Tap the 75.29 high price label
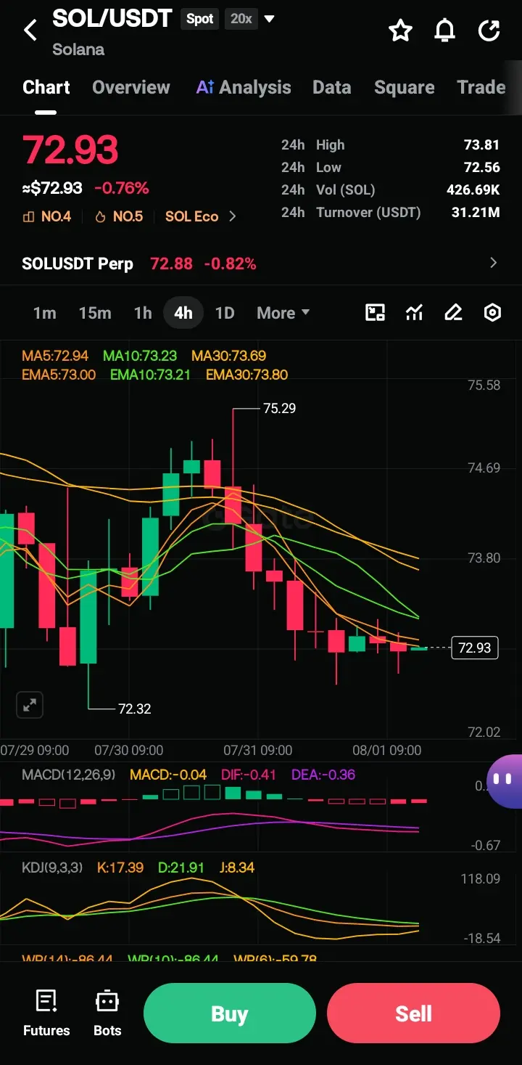This screenshot has width=522, height=1065. 279,409
